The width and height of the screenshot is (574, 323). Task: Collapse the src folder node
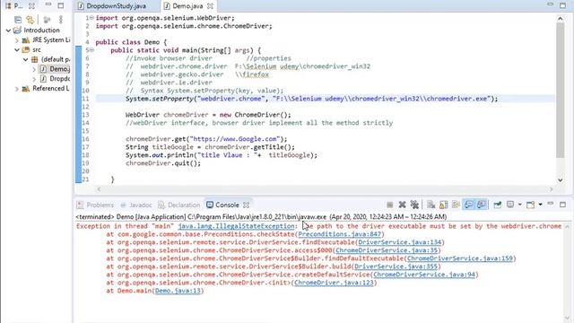pyautogui.click(x=17, y=49)
